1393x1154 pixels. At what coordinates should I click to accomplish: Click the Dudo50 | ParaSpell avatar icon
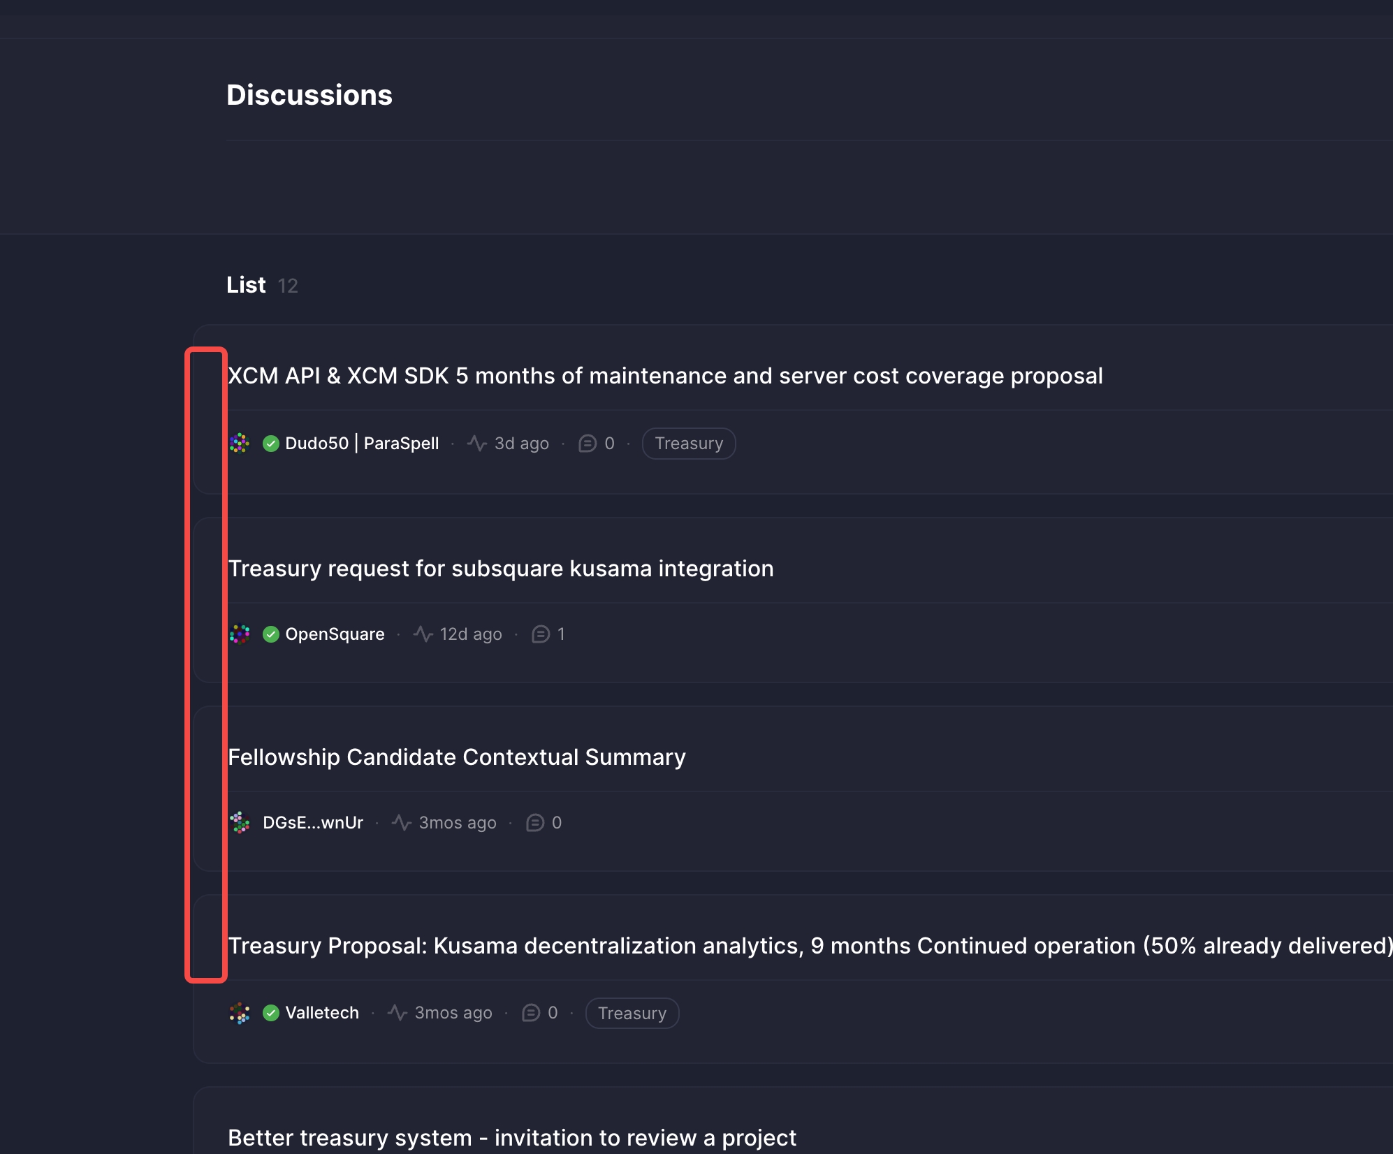(x=239, y=443)
